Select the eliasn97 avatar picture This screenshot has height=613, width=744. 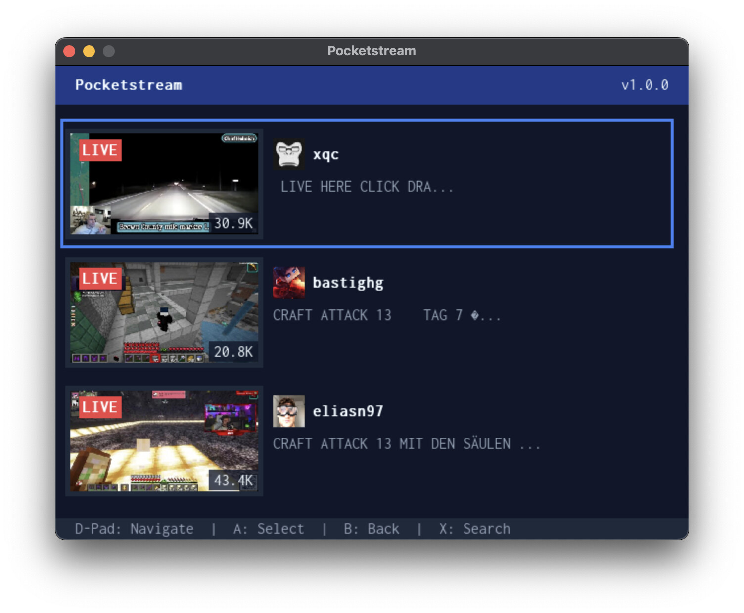coord(288,411)
